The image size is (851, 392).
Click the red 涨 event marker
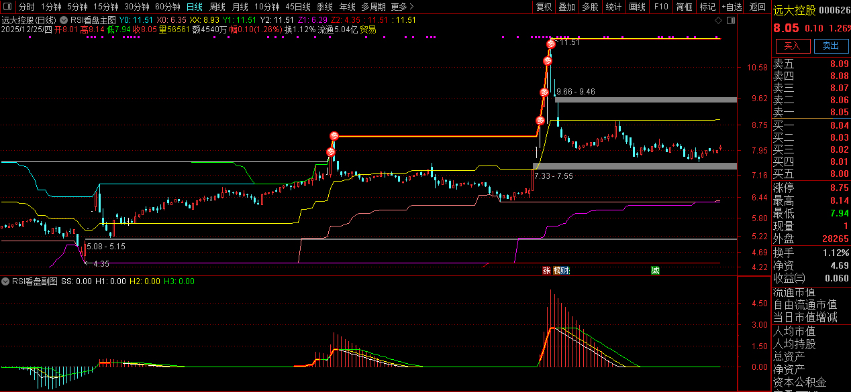(x=547, y=271)
